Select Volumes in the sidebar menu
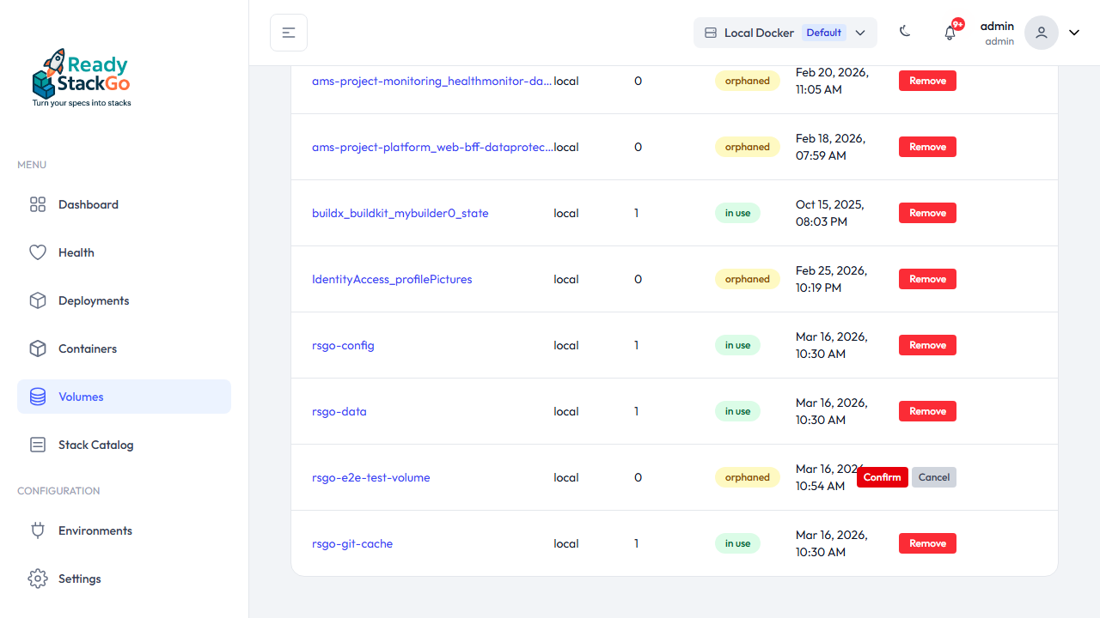1100x618 pixels. pos(81,397)
